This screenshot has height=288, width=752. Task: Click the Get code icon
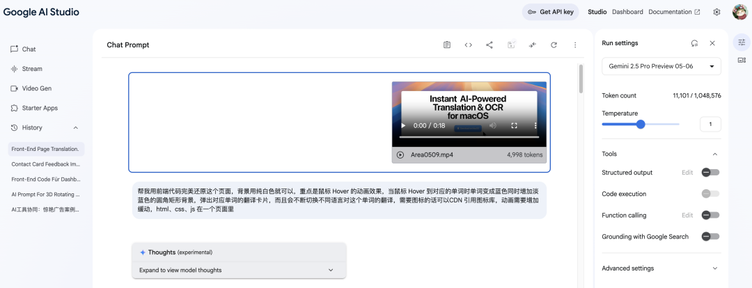click(x=468, y=45)
